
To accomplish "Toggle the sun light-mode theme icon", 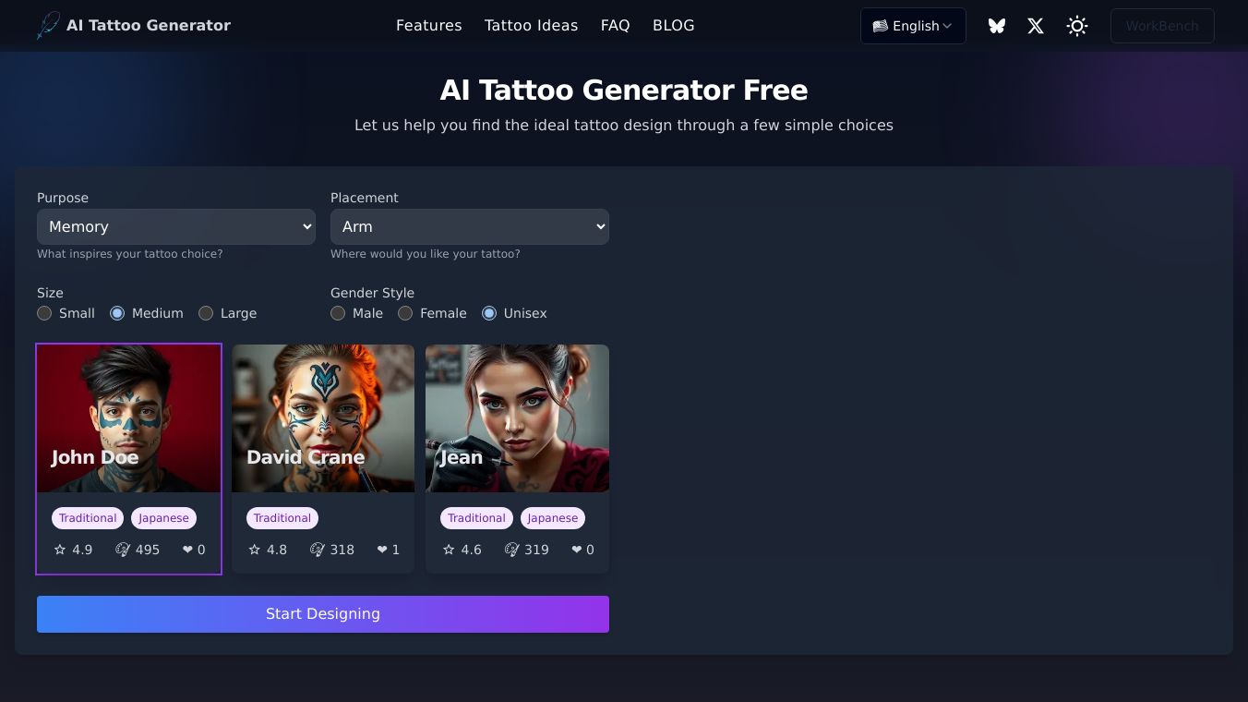I will click(1076, 26).
